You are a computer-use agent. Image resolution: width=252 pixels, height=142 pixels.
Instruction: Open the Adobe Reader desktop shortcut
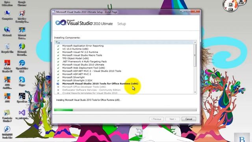click(7, 66)
